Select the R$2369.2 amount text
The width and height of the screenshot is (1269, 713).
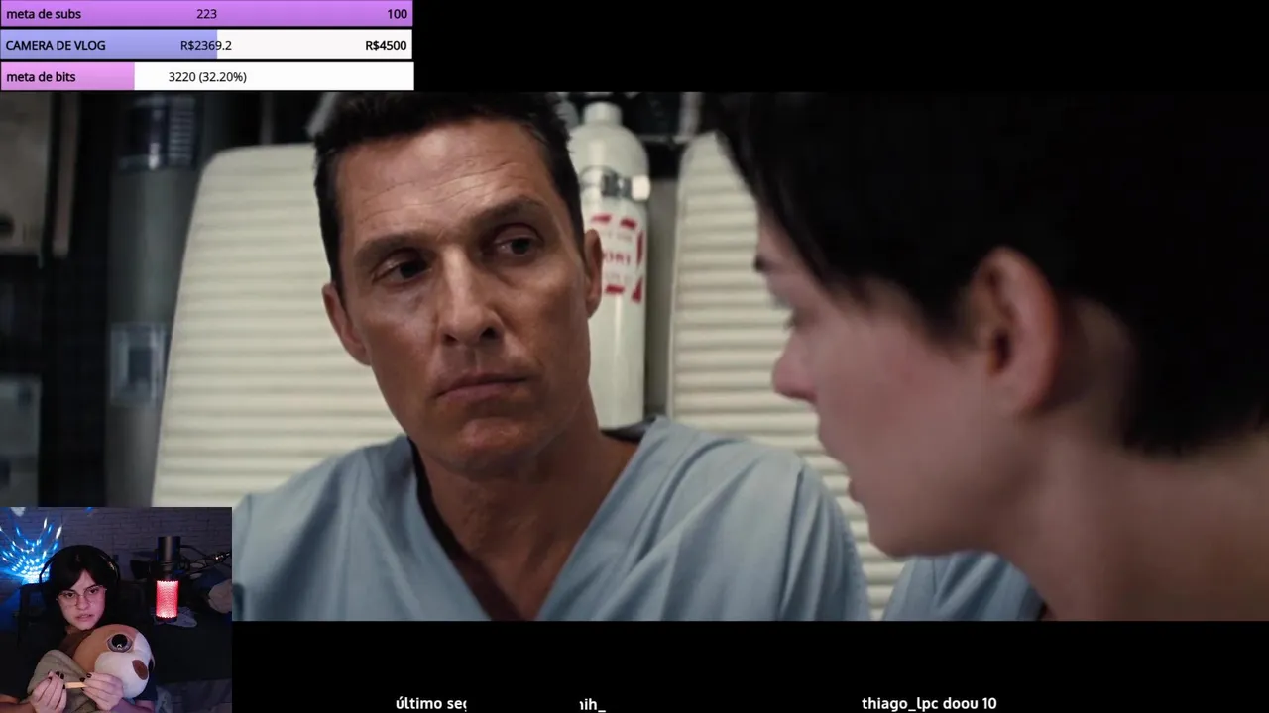[x=206, y=45]
